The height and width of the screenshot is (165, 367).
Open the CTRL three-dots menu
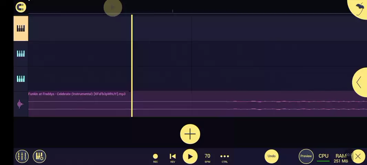click(x=224, y=157)
